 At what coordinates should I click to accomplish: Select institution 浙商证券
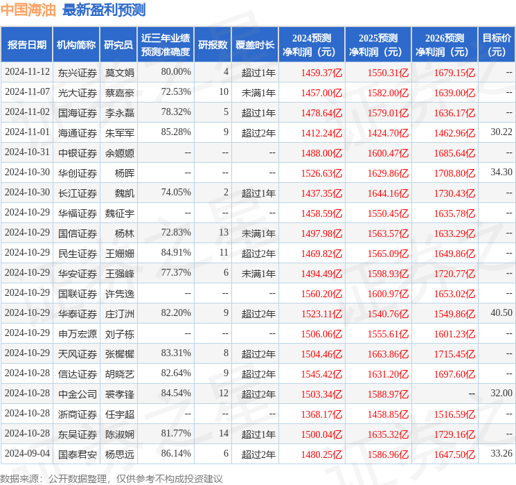point(78,414)
